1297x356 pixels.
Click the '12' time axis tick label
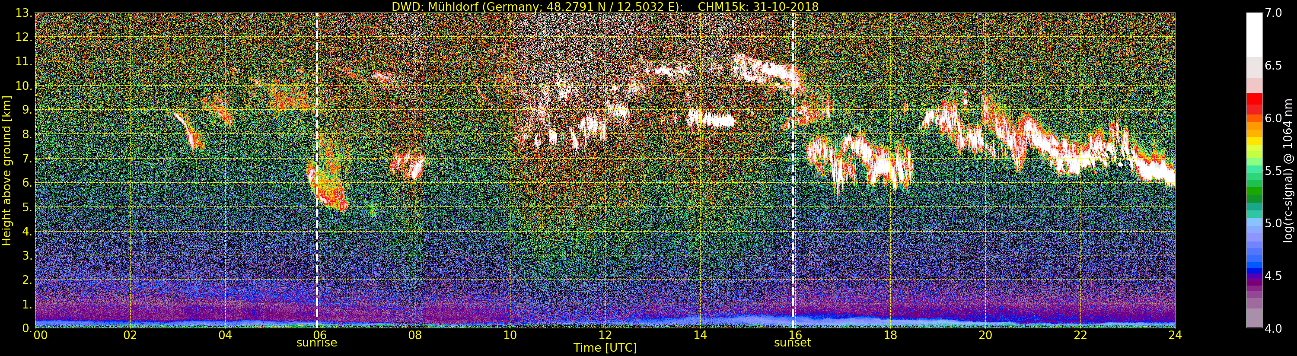coord(605,335)
